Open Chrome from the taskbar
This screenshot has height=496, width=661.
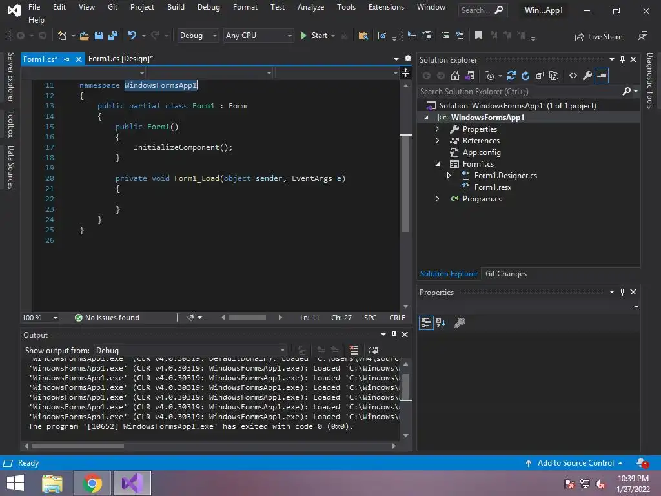tap(92, 483)
